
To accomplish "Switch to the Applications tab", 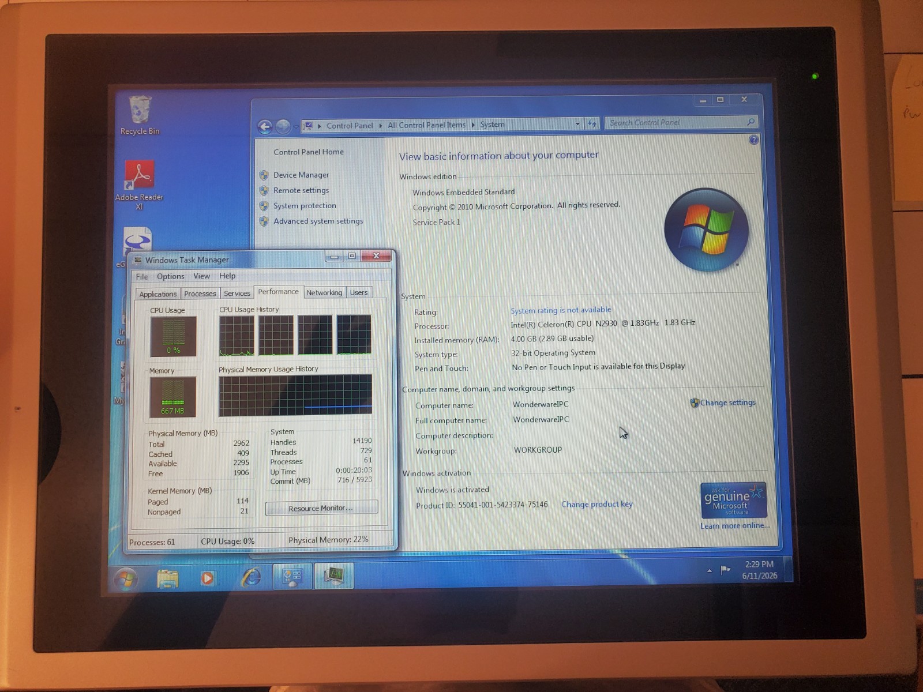I will (x=157, y=294).
